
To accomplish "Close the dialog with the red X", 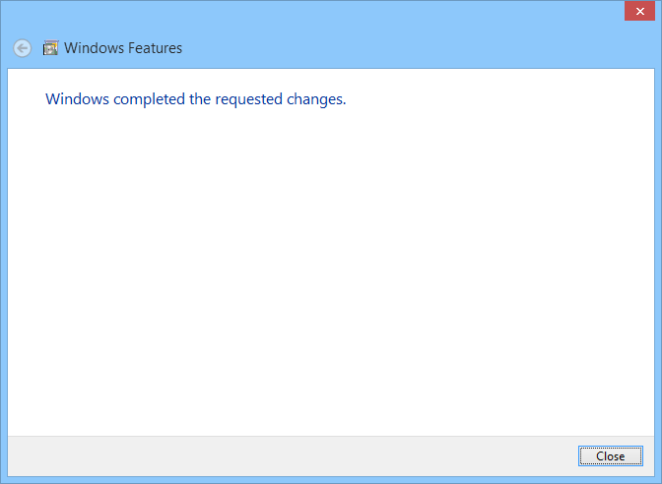I will pos(640,11).
